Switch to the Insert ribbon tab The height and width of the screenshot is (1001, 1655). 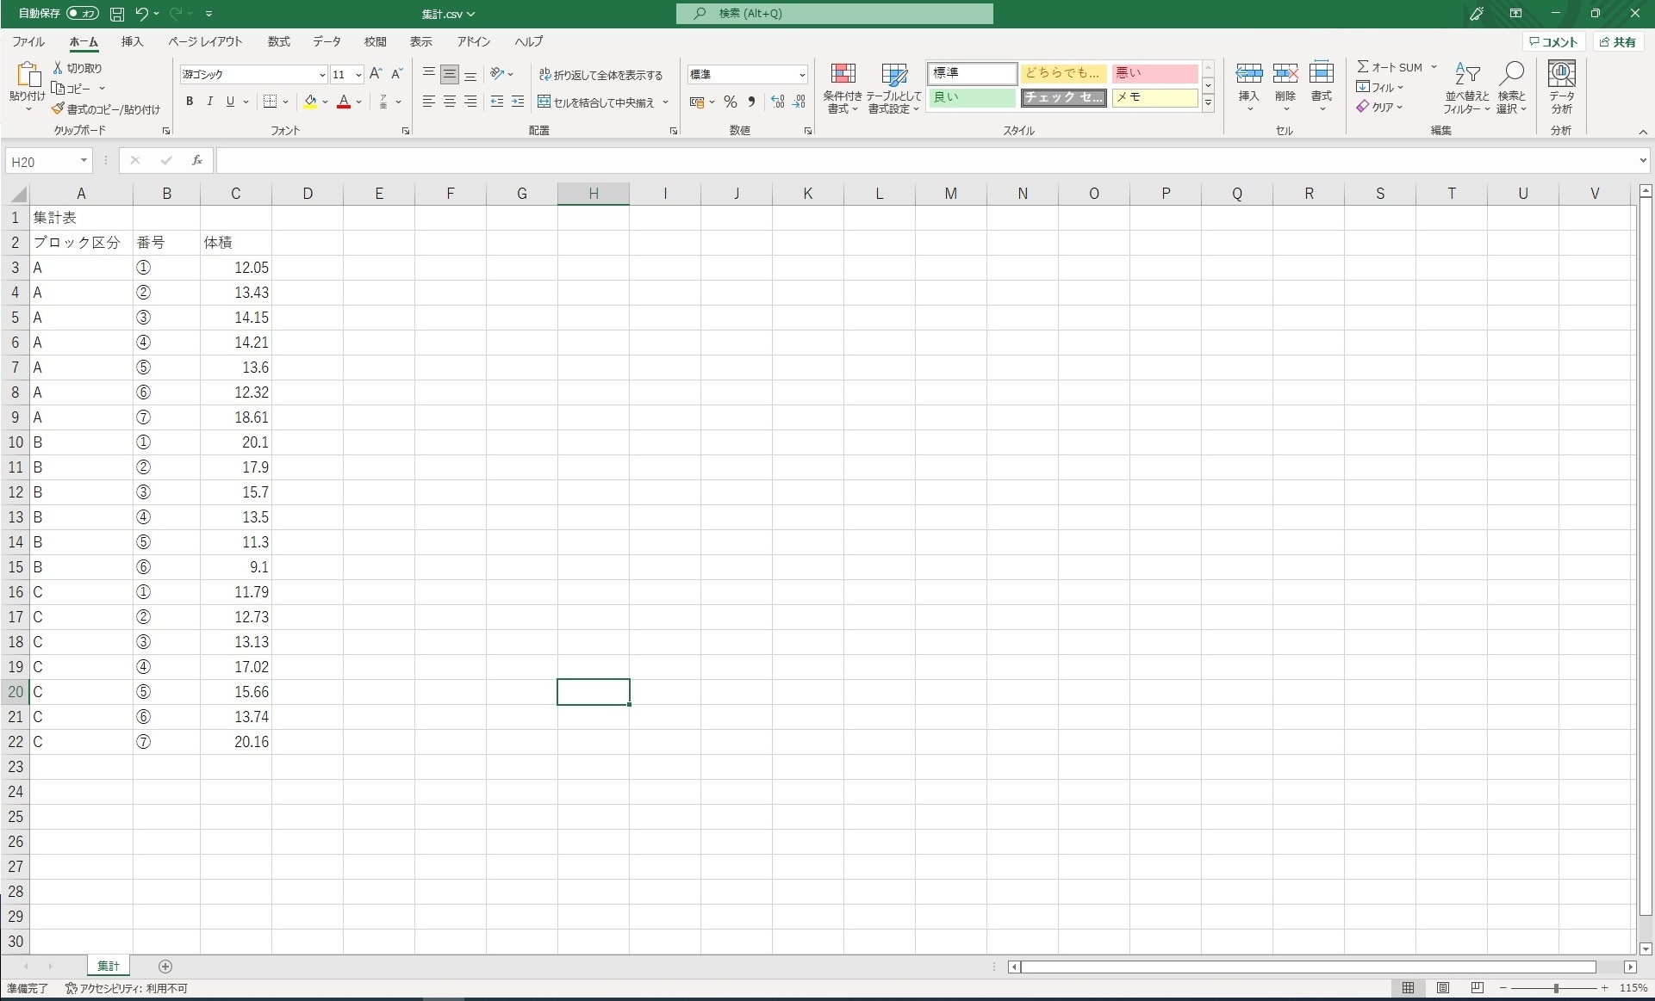pos(132,41)
